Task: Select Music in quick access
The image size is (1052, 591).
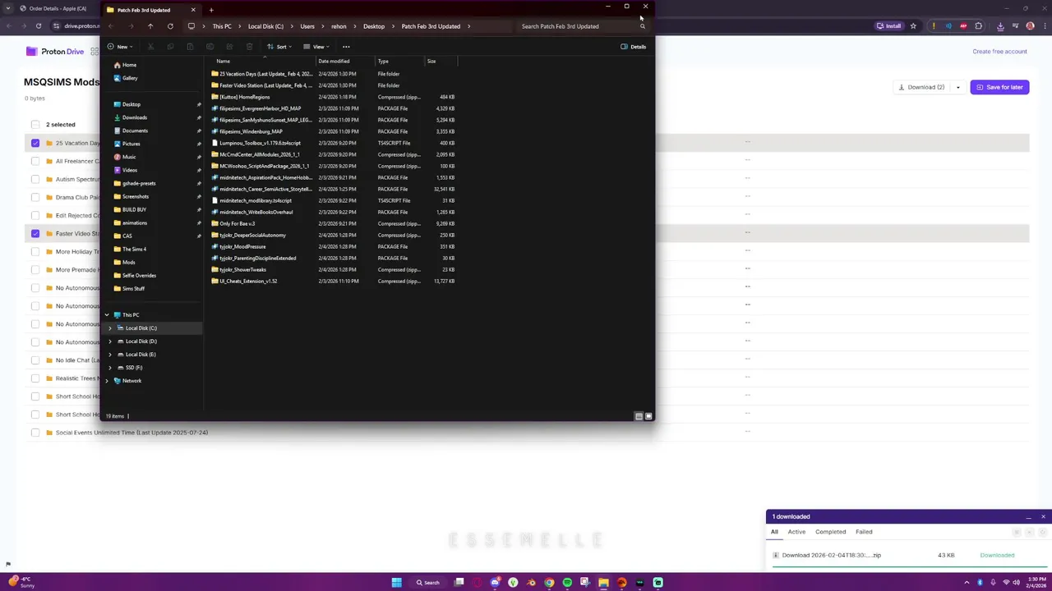Action: pyautogui.click(x=124, y=157)
